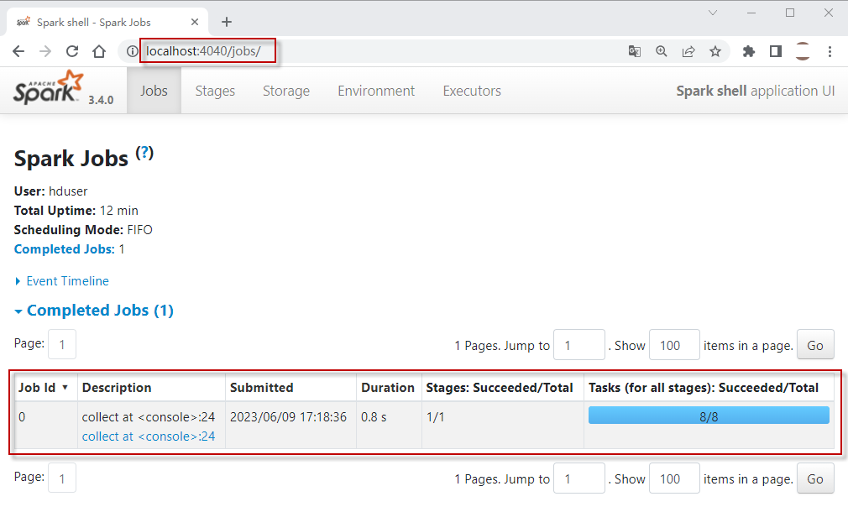Expand the Event Timeline section
The image size is (848, 507).
pos(67,281)
